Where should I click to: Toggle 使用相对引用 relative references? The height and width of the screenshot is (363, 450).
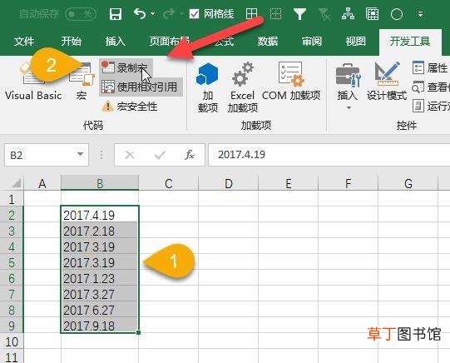141,87
